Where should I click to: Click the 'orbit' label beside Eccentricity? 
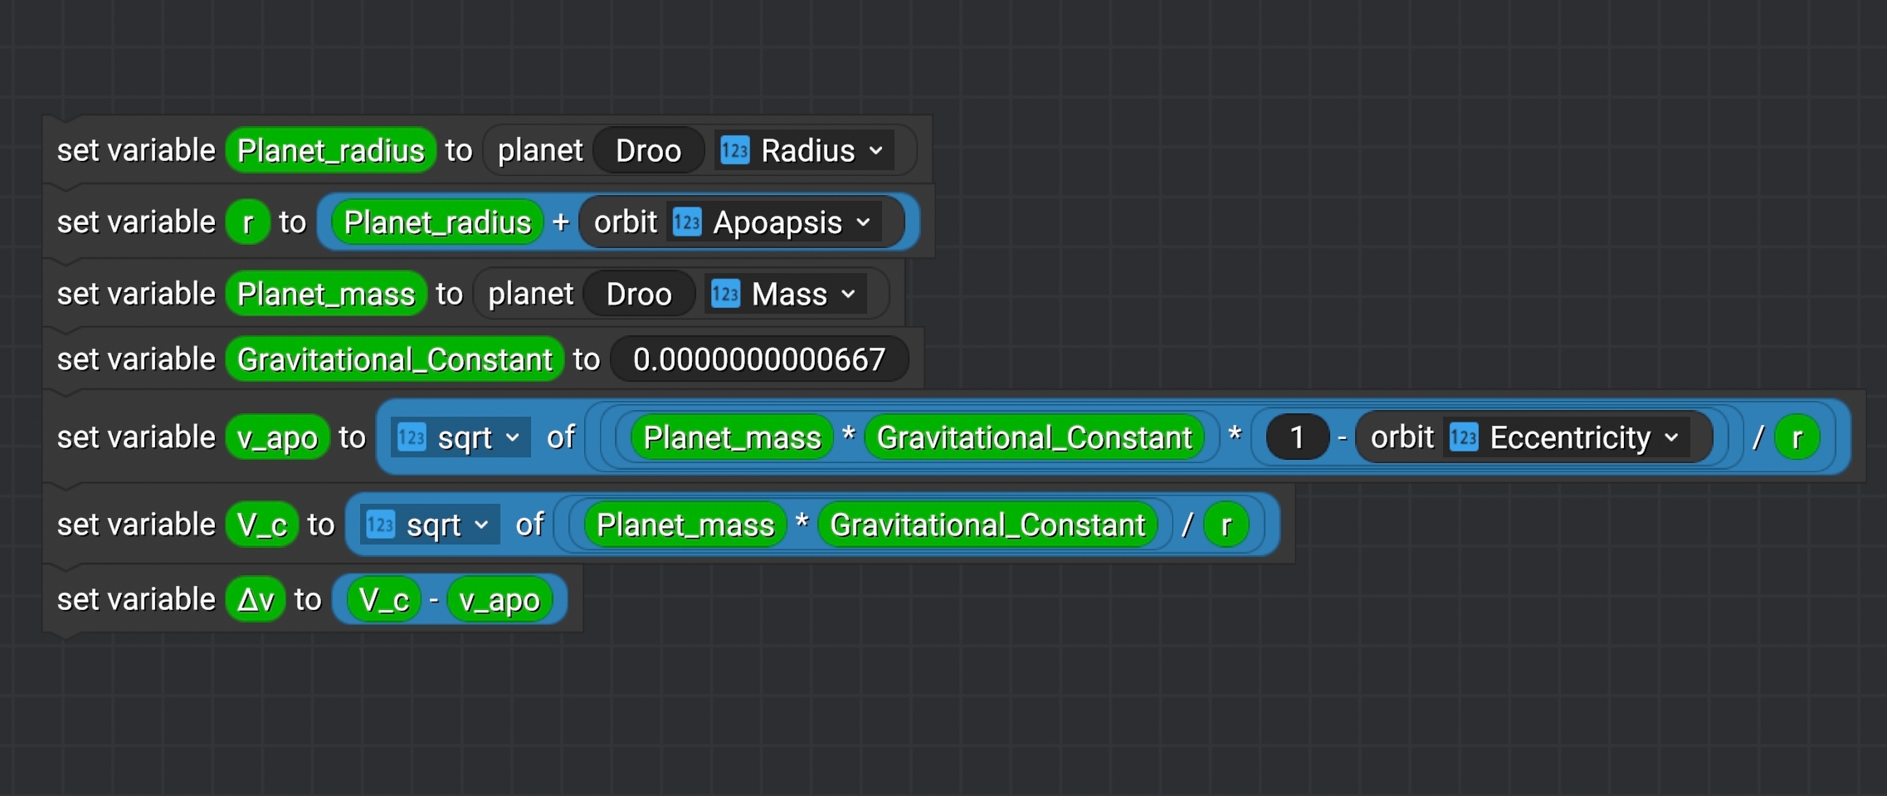pos(1402,437)
